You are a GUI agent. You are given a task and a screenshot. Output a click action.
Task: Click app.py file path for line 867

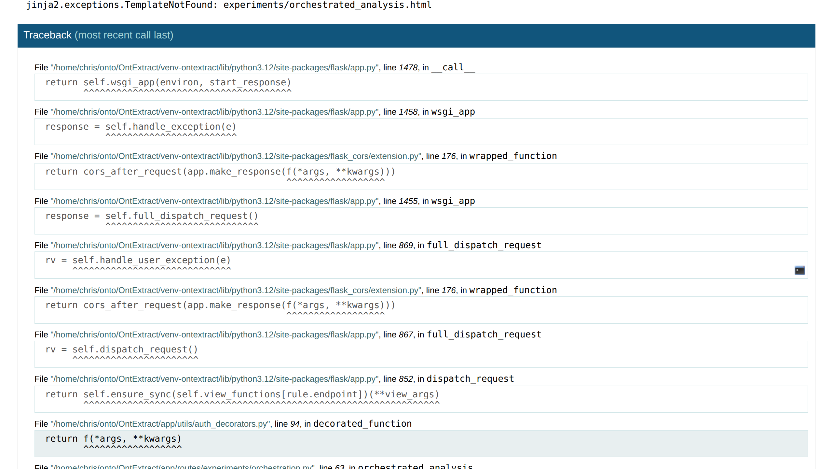[x=214, y=335]
